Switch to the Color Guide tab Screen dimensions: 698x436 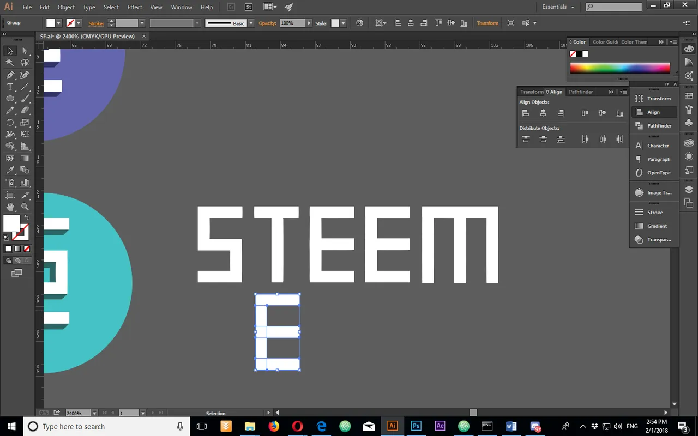605,42
